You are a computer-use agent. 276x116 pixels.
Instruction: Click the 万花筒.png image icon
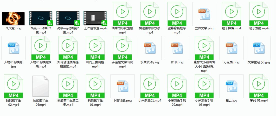231,48
